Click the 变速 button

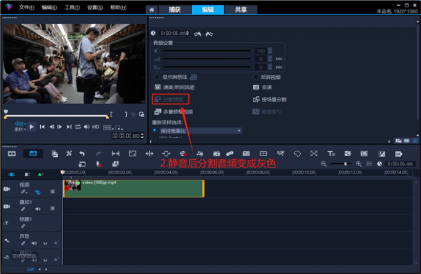[x=263, y=87]
